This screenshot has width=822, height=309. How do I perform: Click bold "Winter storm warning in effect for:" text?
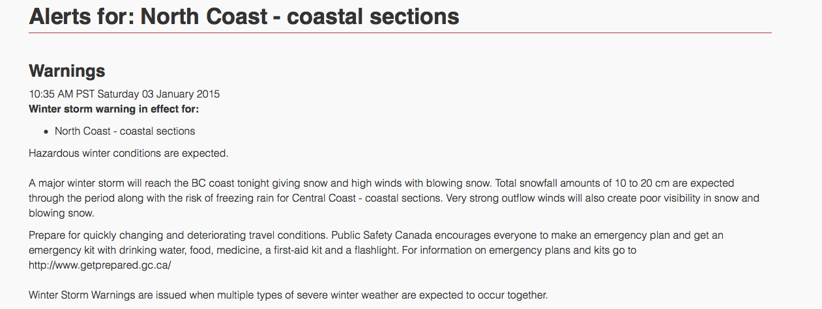pyautogui.click(x=114, y=109)
